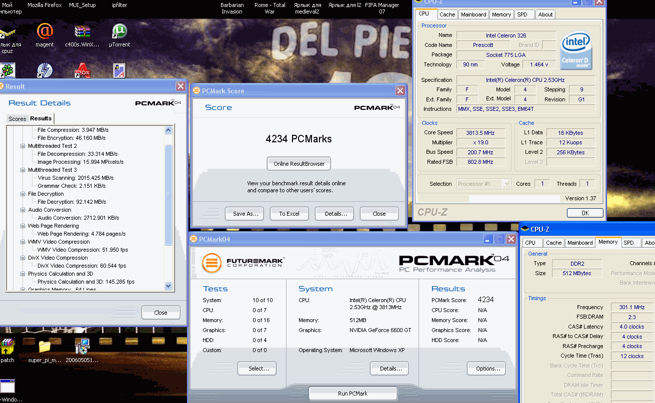655x403 pixels.
Task: Click Save As... in PCMark Score
Action: (x=244, y=214)
